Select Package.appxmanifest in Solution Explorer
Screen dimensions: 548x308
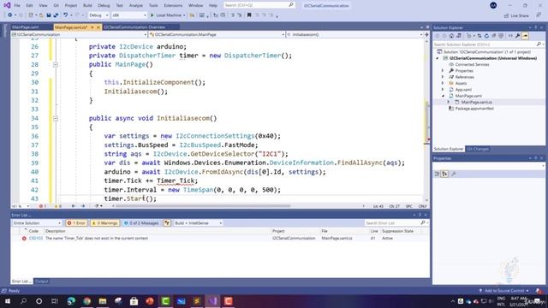tap(474, 109)
